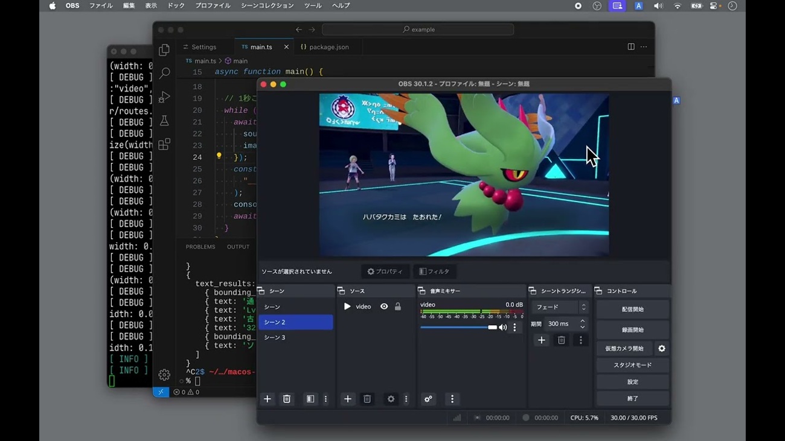Mute the video audio speaker icon
This screenshot has width=785, height=441.
point(502,327)
